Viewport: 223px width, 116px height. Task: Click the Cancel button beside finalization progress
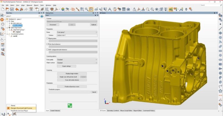coord(94,92)
